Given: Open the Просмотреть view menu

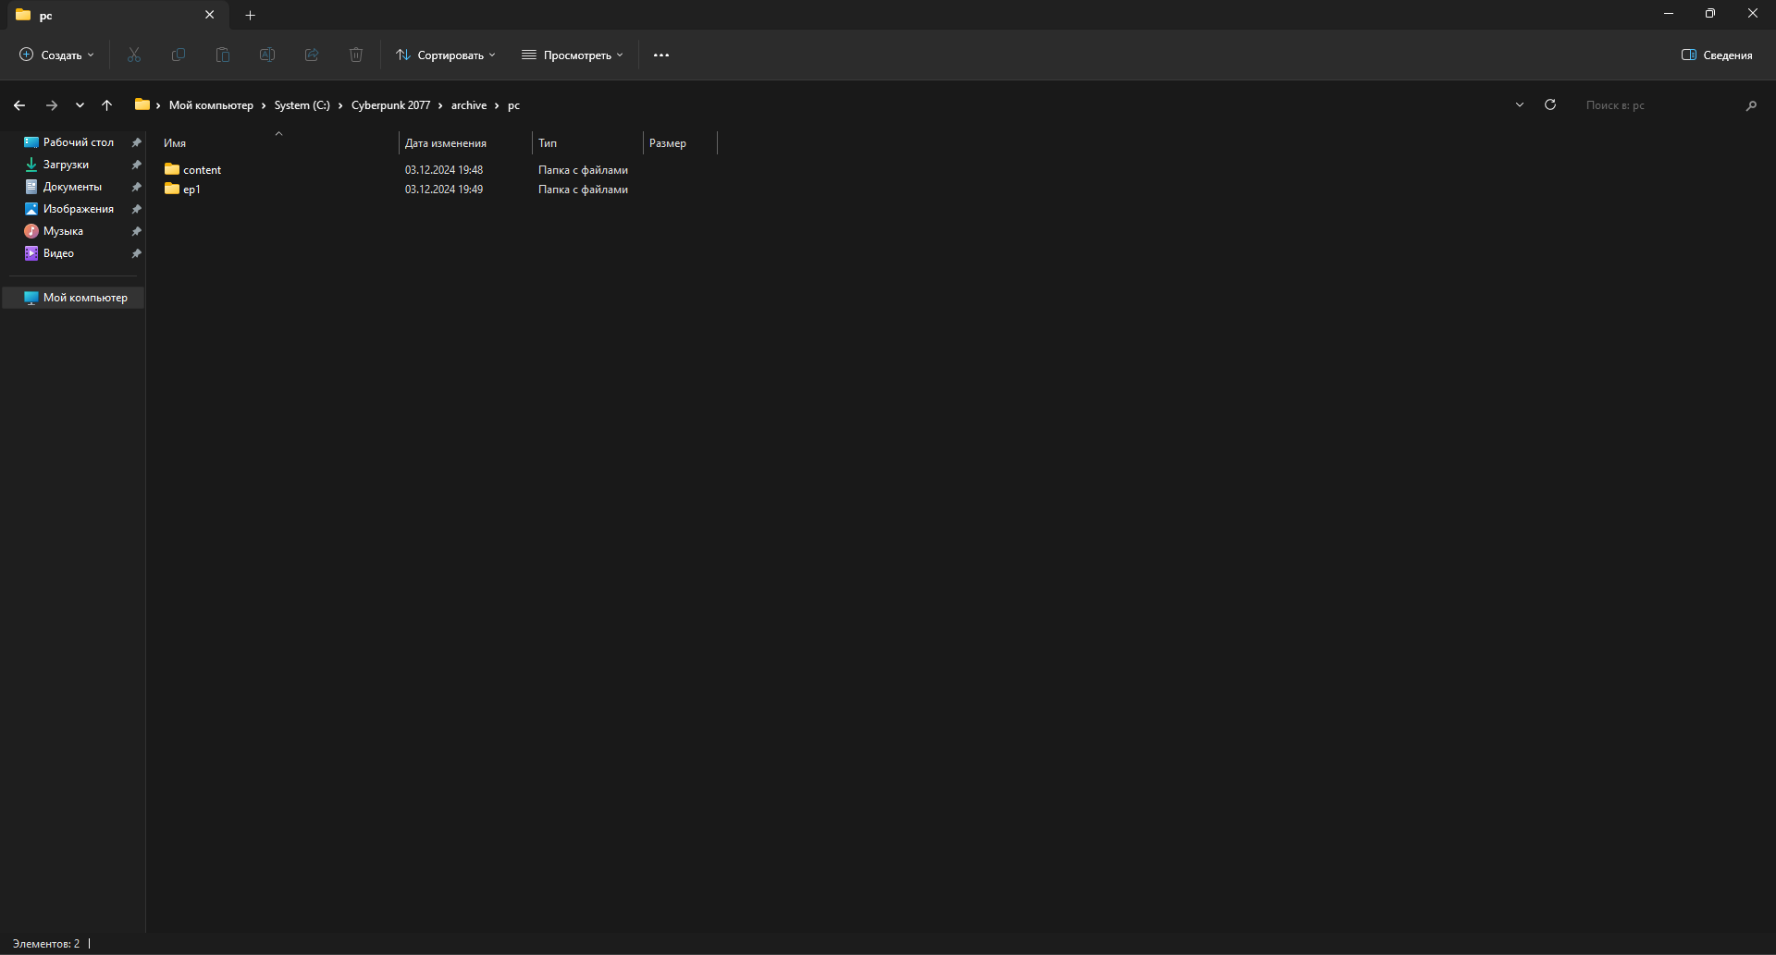Looking at the screenshot, I should [x=573, y=55].
